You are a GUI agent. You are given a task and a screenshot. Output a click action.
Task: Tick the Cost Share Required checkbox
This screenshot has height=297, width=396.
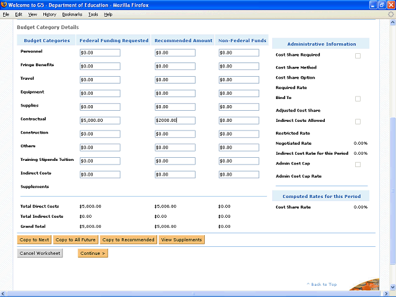[358, 56]
